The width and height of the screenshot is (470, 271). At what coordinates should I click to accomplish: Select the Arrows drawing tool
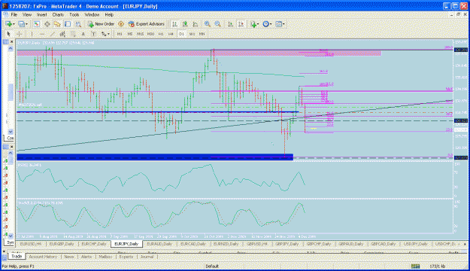(x=104, y=34)
